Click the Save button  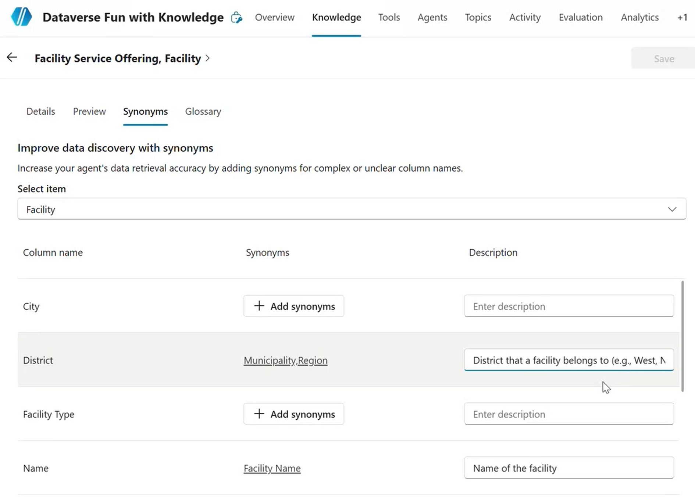[663, 58]
